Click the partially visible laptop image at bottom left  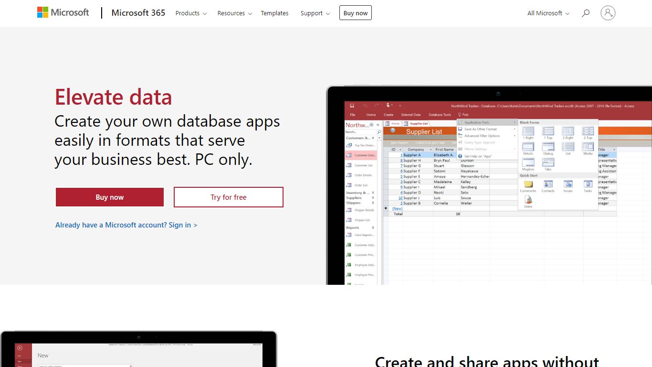138,349
